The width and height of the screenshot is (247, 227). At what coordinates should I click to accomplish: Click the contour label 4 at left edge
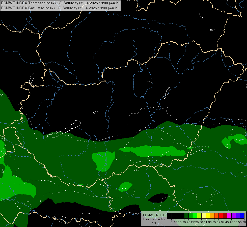tap(2, 95)
